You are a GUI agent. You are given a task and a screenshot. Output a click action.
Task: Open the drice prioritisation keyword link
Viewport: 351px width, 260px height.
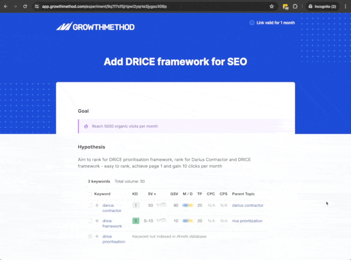pos(114,239)
